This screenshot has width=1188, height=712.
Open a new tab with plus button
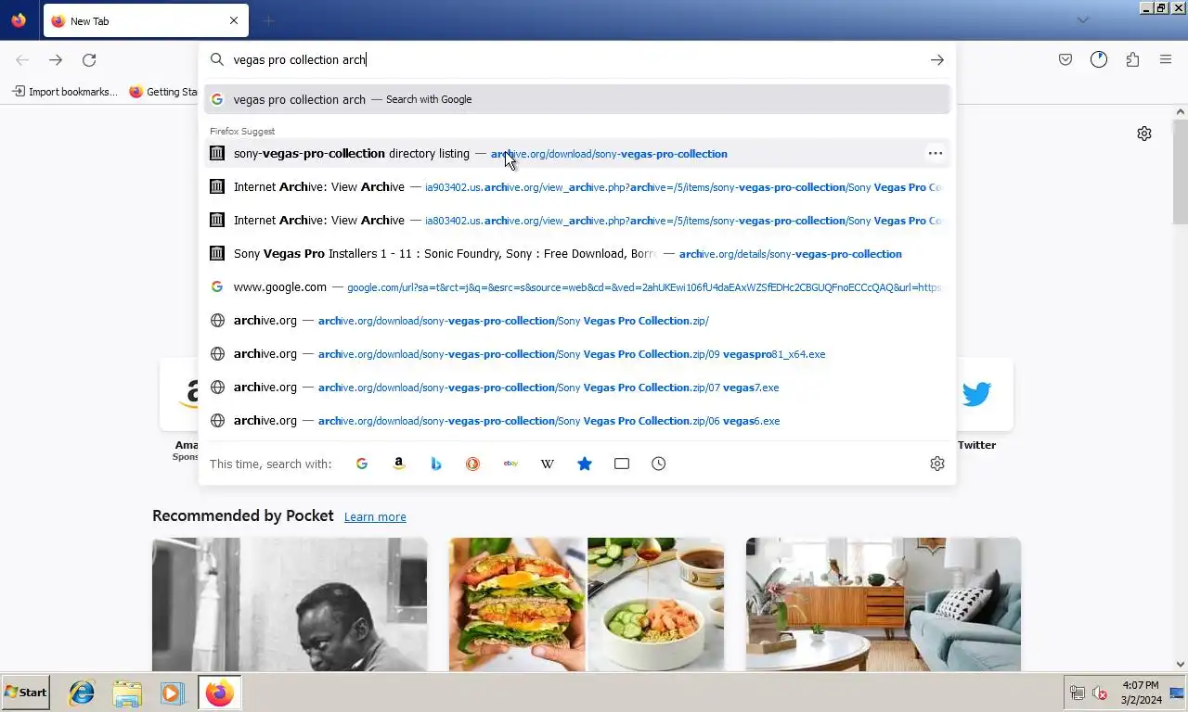pos(268,20)
